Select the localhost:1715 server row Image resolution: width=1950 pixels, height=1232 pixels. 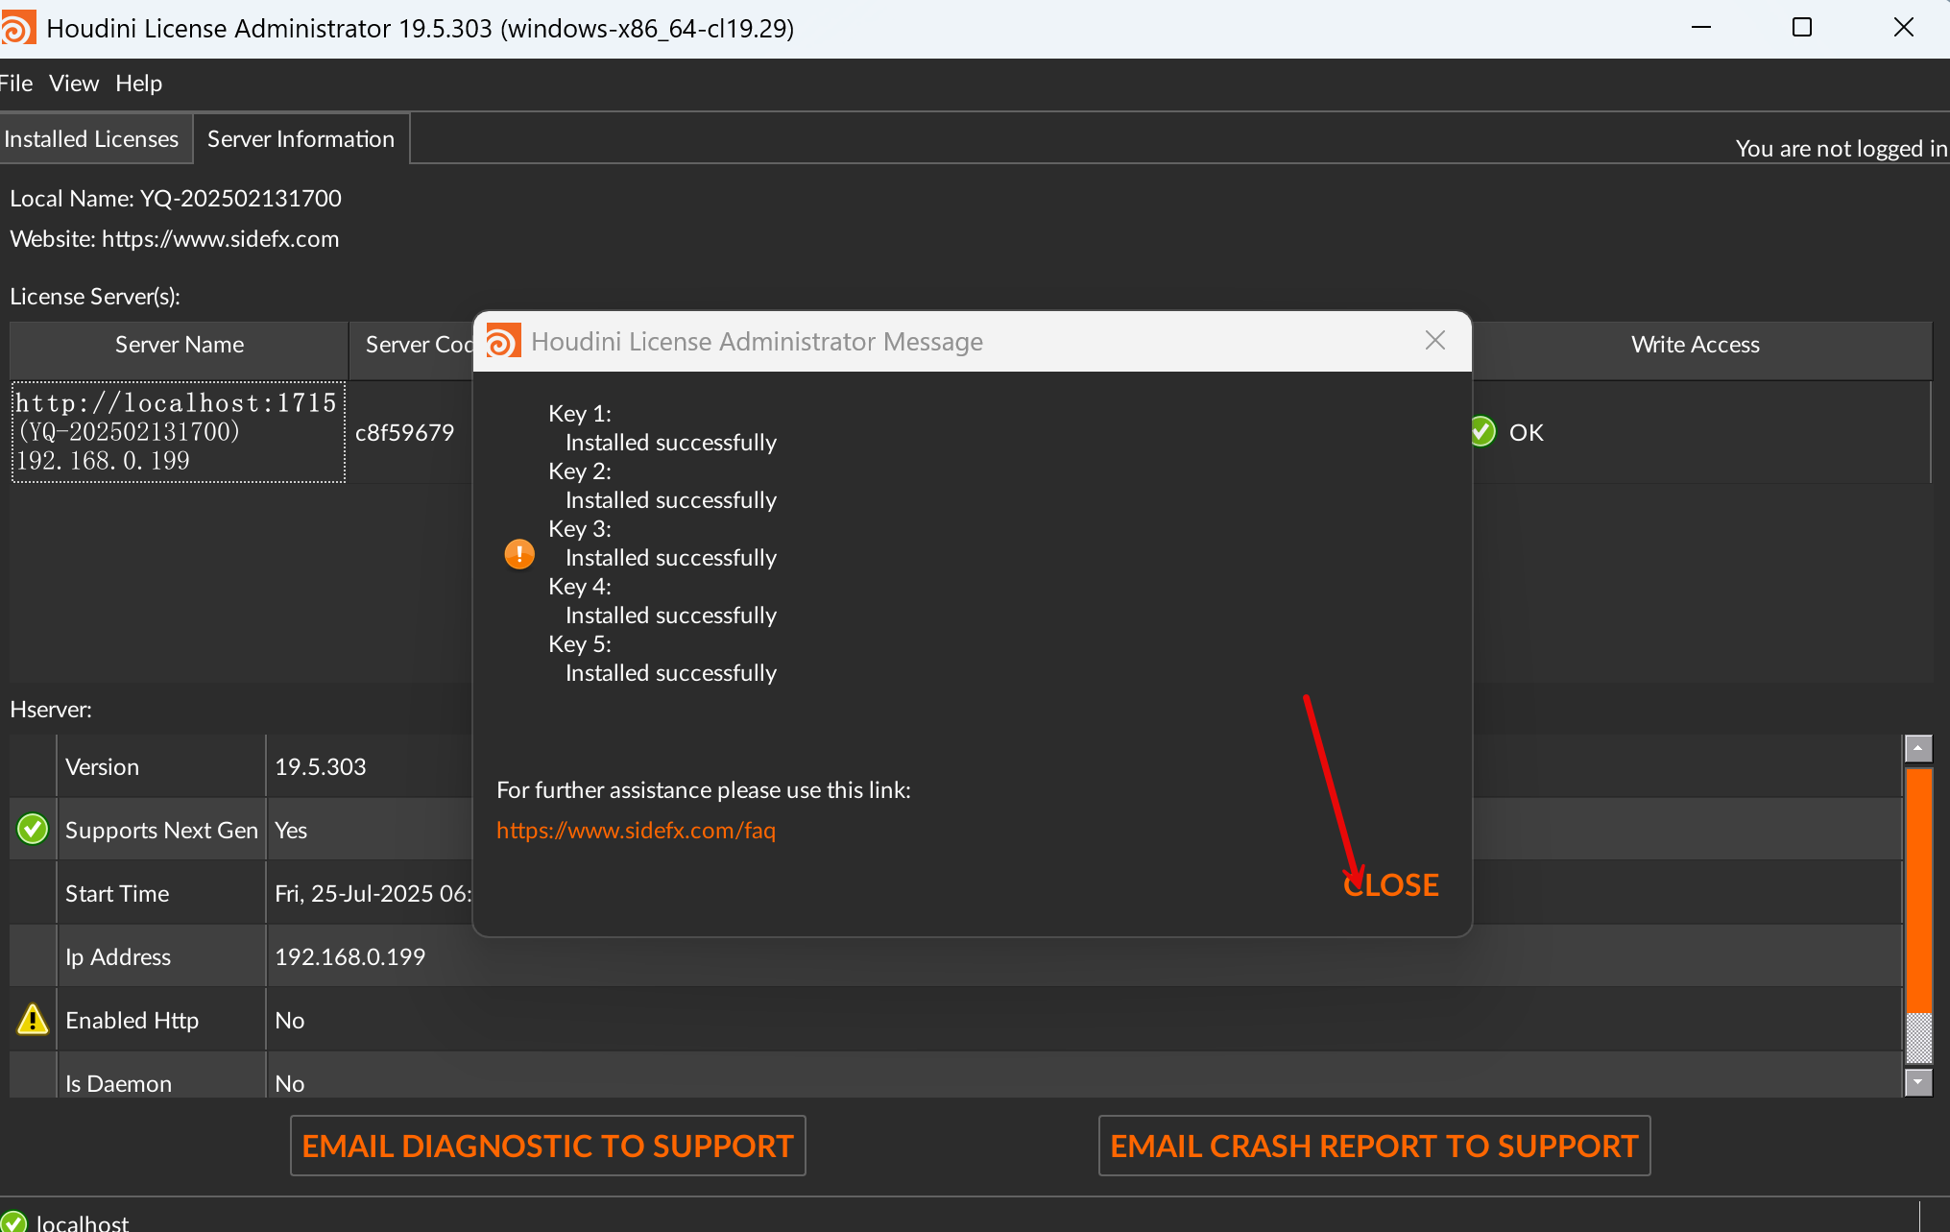pyautogui.click(x=178, y=432)
